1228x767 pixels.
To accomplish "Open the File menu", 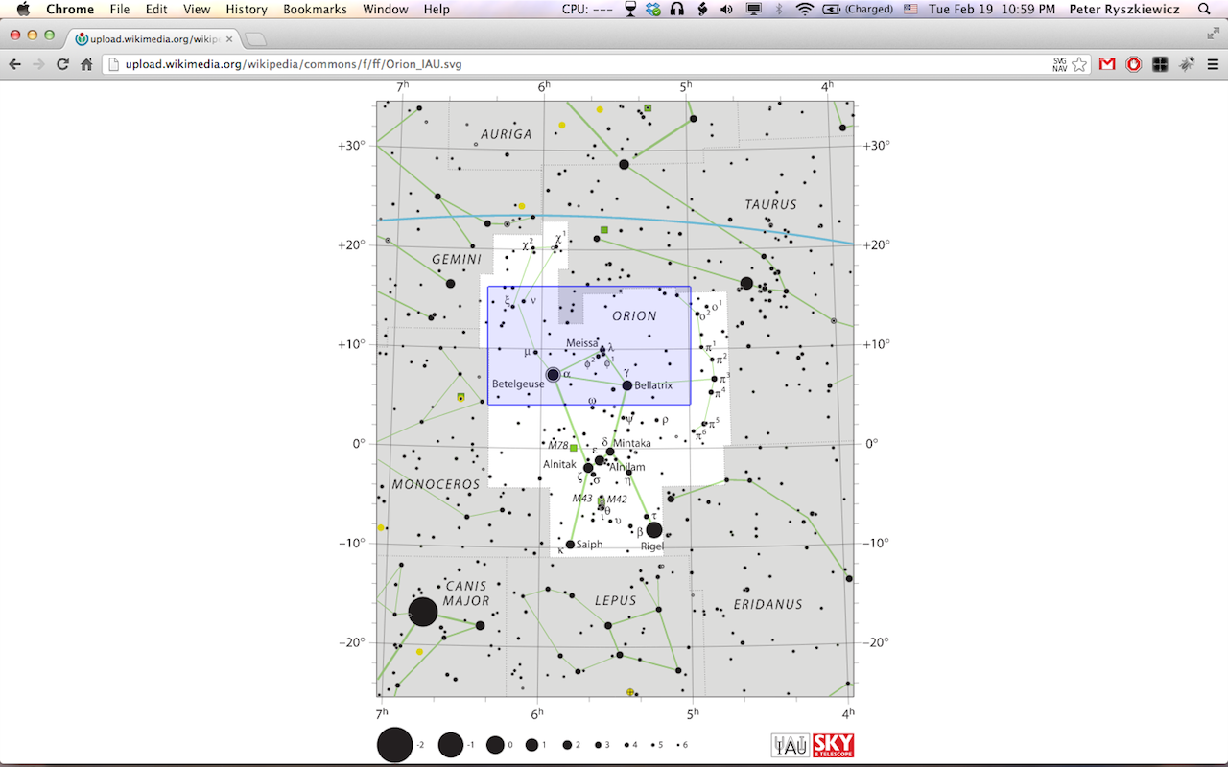I will coord(120,9).
